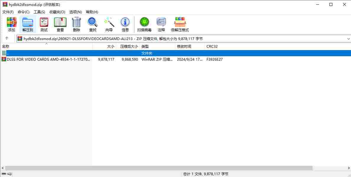Screen dimensions: 351x177
Task: Open the Help (帮助) menu
Action: point(92,12)
